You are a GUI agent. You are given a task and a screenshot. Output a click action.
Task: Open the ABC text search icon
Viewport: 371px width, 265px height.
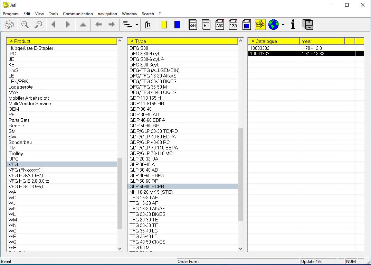pyautogui.click(x=220, y=25)
